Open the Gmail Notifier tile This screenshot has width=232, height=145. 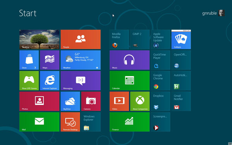coord(181,101)
